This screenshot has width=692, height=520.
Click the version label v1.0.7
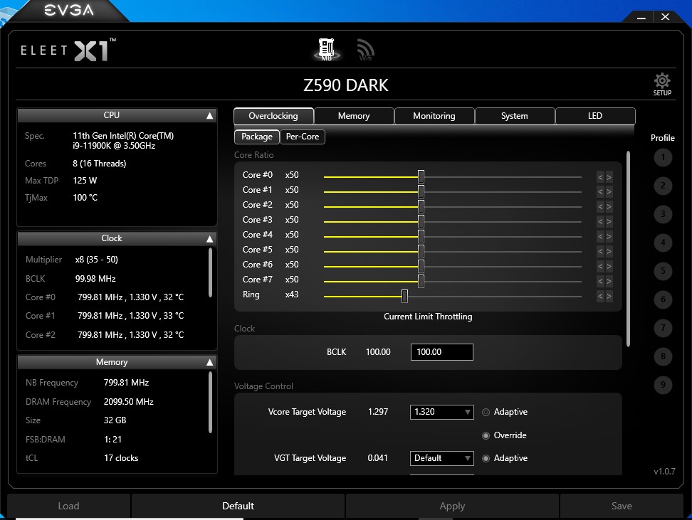664,472
